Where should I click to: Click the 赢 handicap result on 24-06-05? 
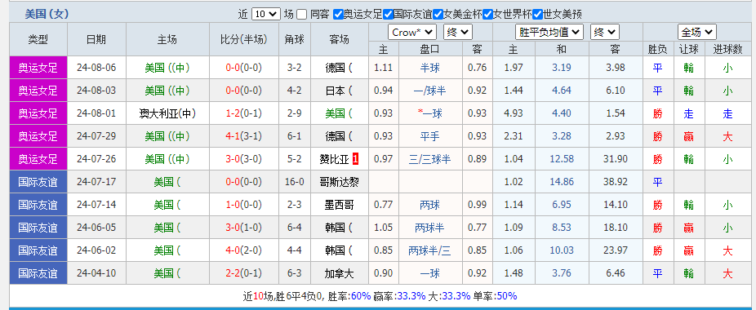(688, 228)
